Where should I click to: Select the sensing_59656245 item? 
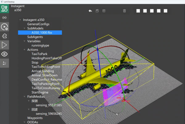coord(49,114)
